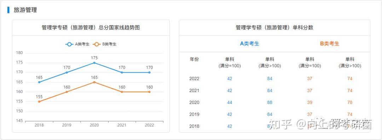Click B类考生 2022 data point valued 160
This screenshot has width=382, height=140.
149,92
